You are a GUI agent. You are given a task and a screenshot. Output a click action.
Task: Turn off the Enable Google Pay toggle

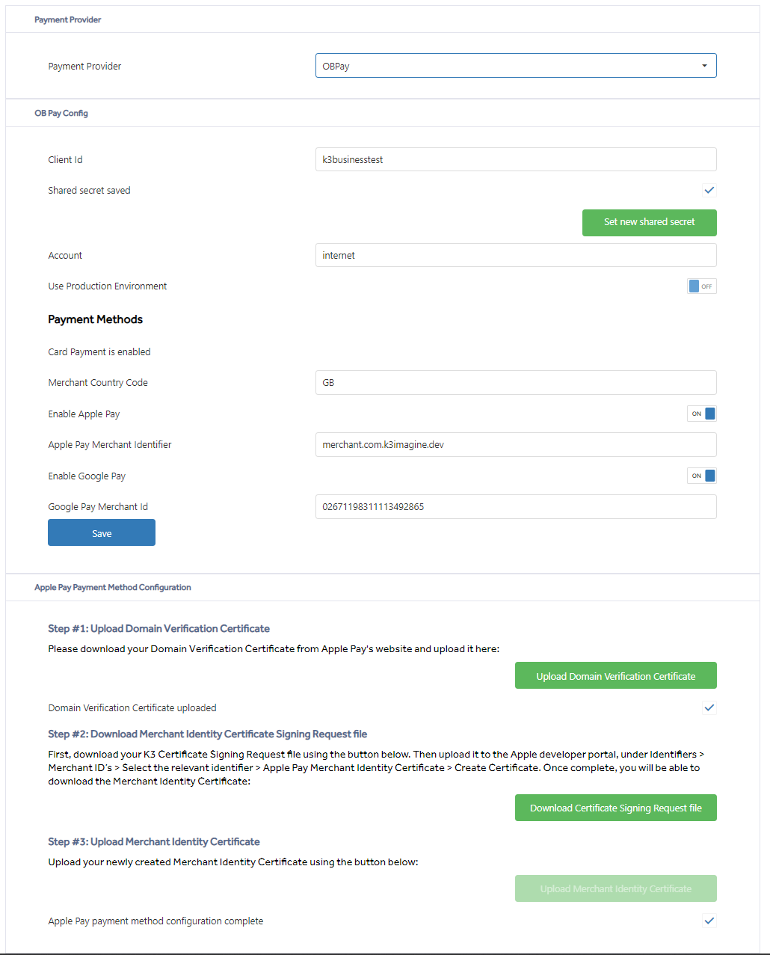[x=702, y=476]
